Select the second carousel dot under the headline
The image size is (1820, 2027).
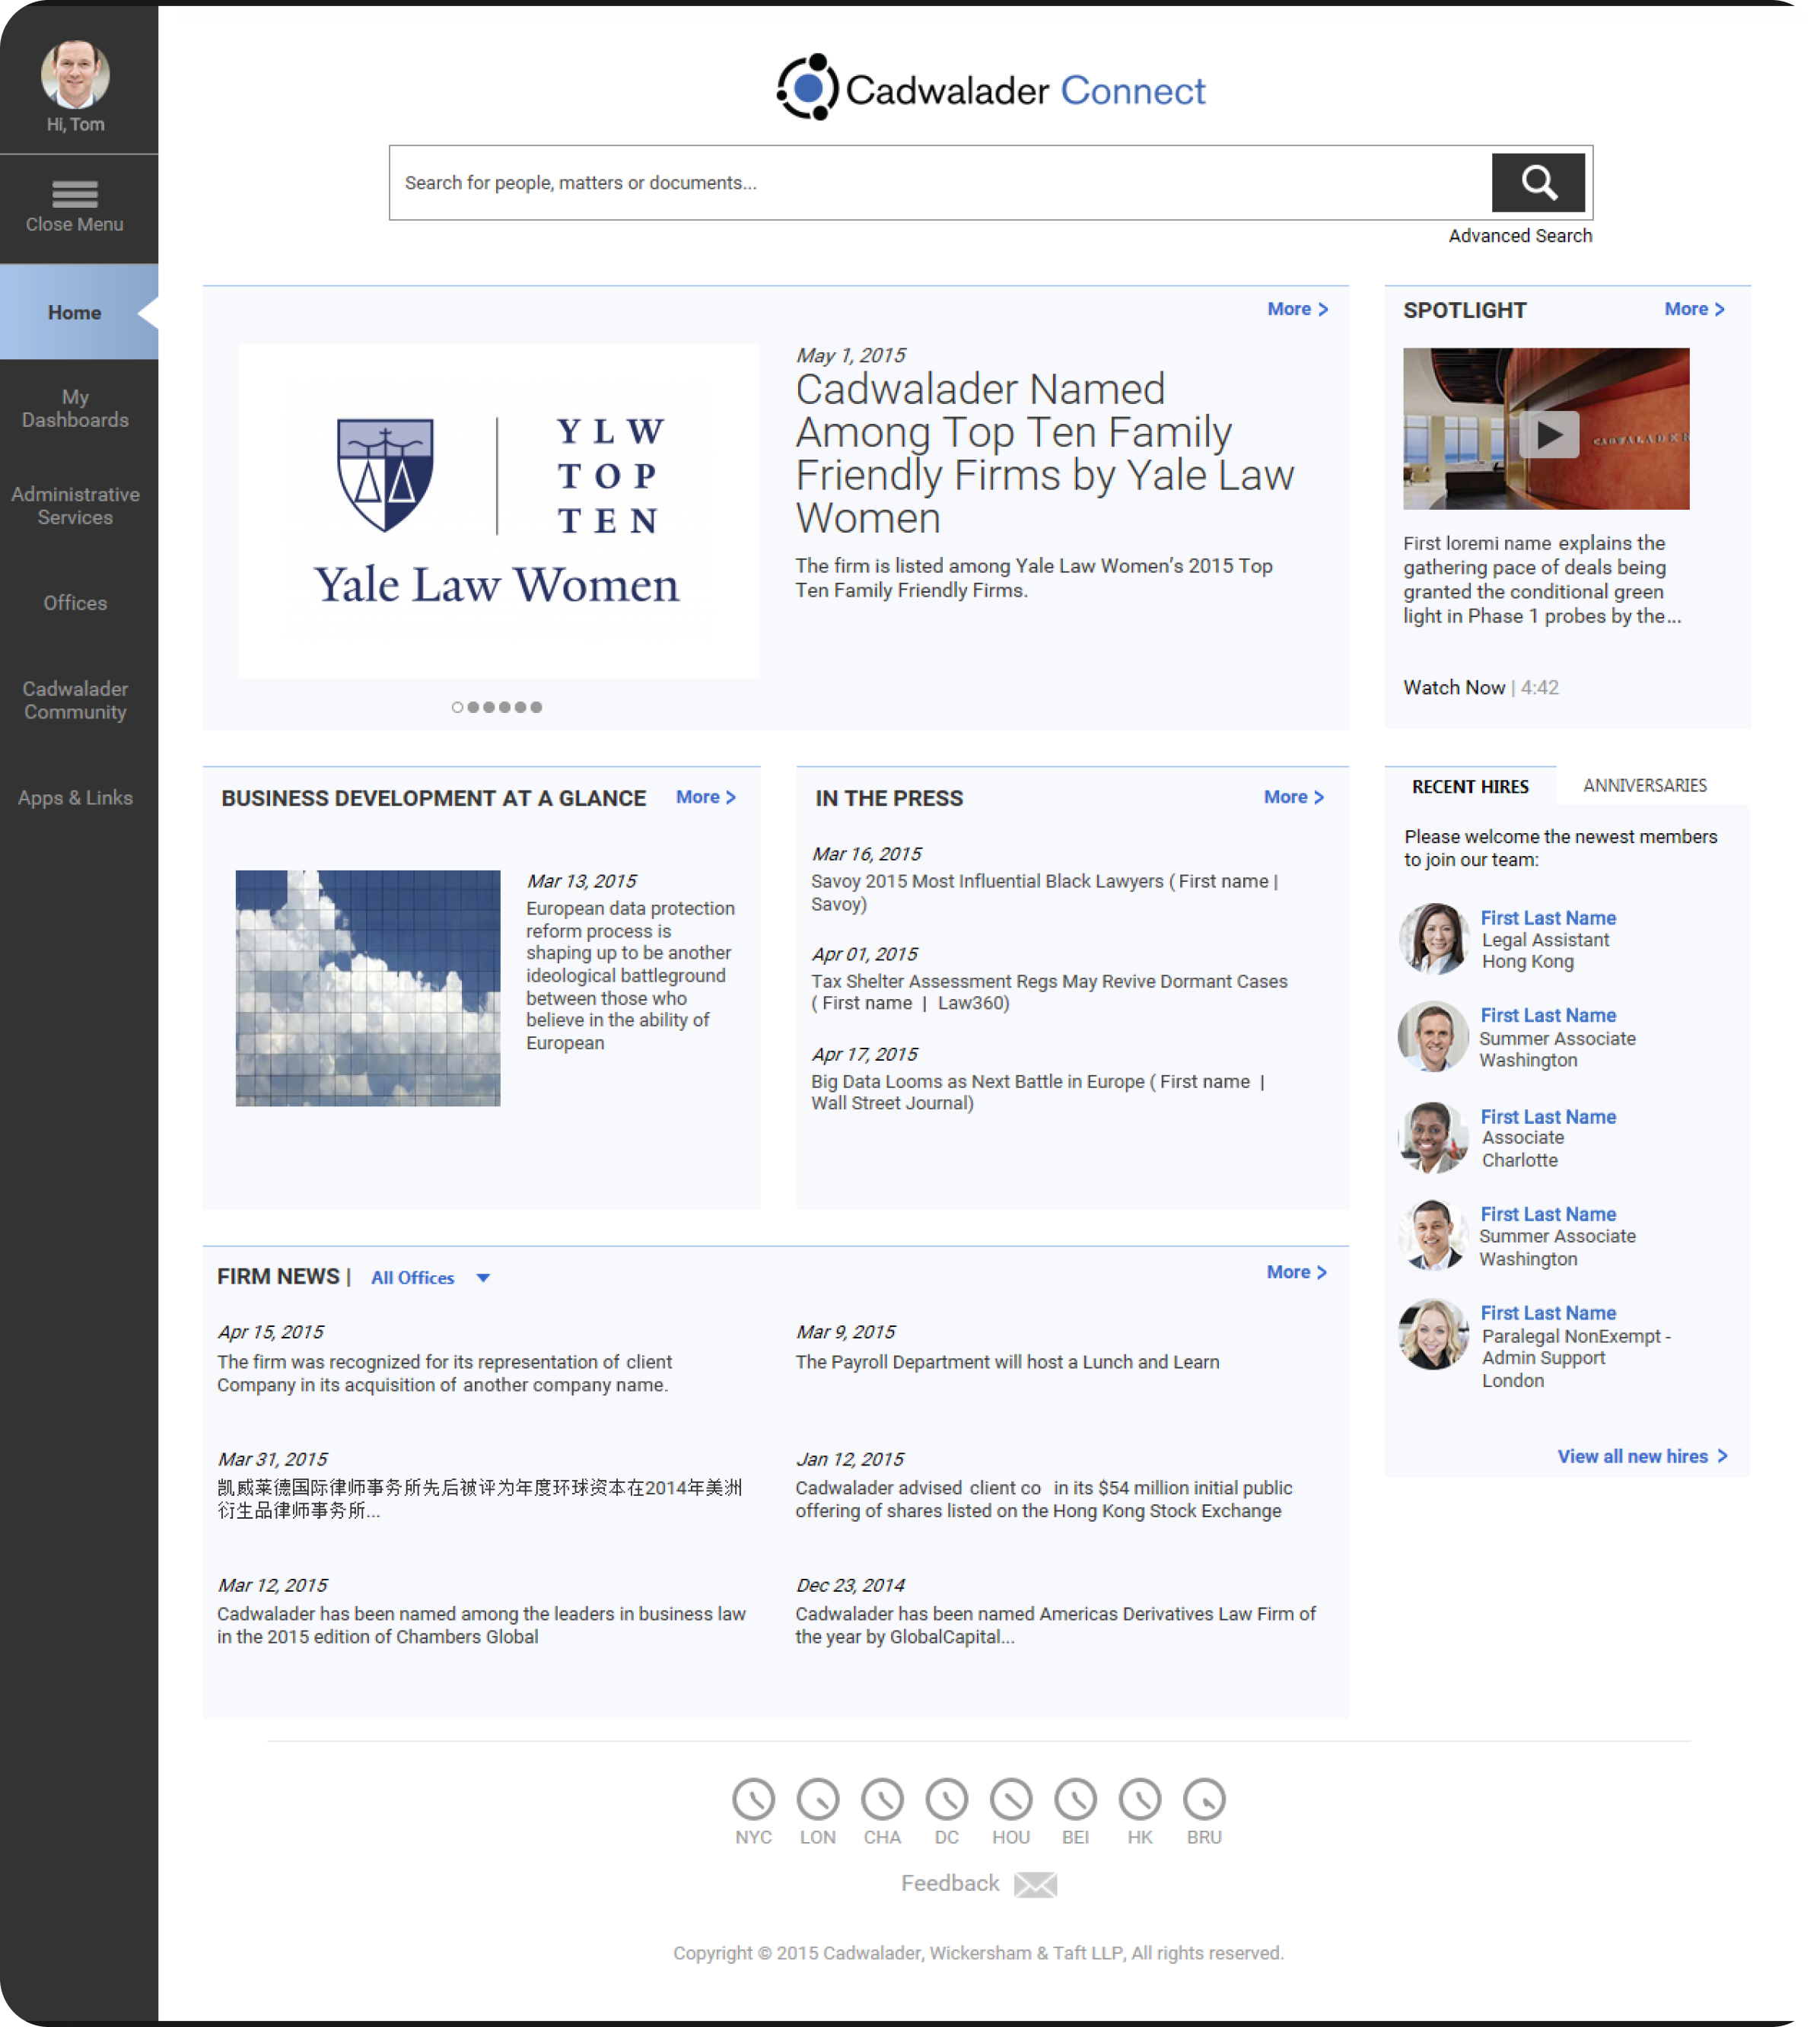click(x=473, y=707)
